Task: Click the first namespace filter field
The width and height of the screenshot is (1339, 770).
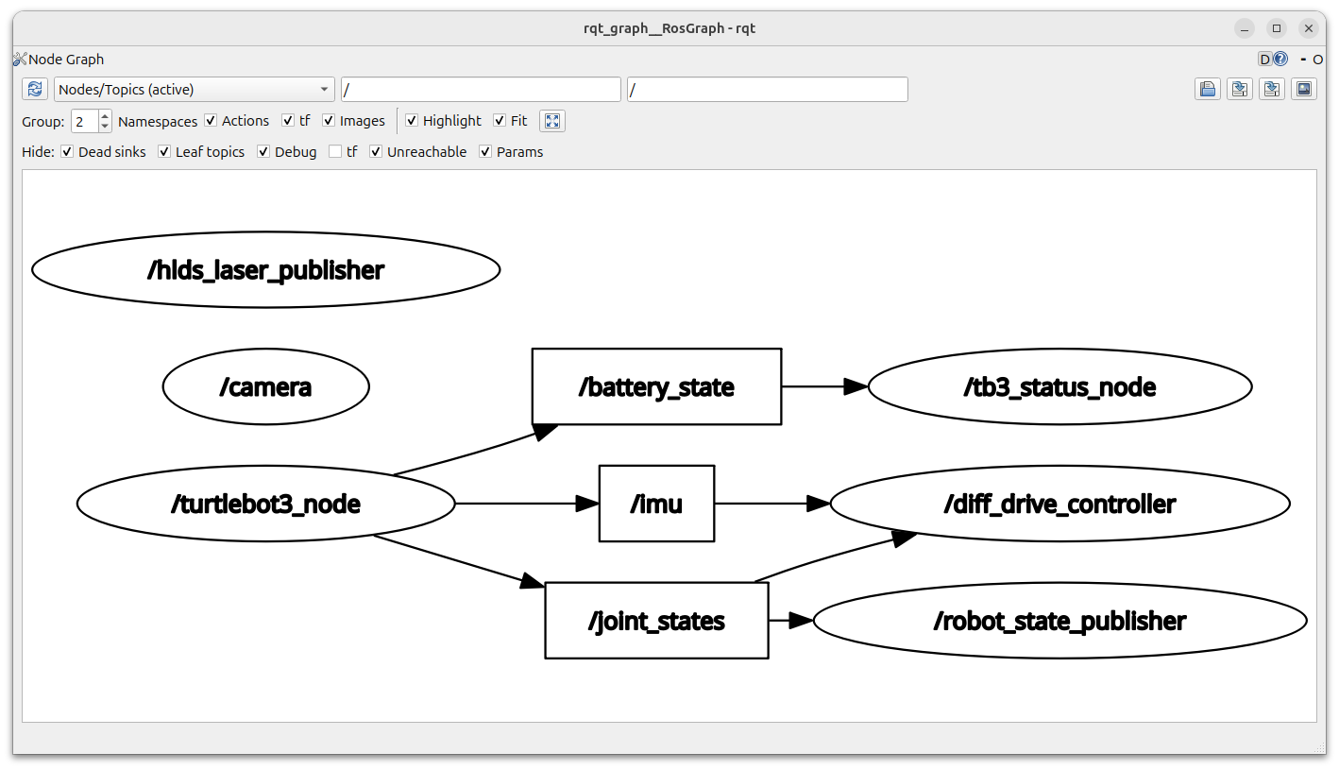Action: click(x=481, y=90)
